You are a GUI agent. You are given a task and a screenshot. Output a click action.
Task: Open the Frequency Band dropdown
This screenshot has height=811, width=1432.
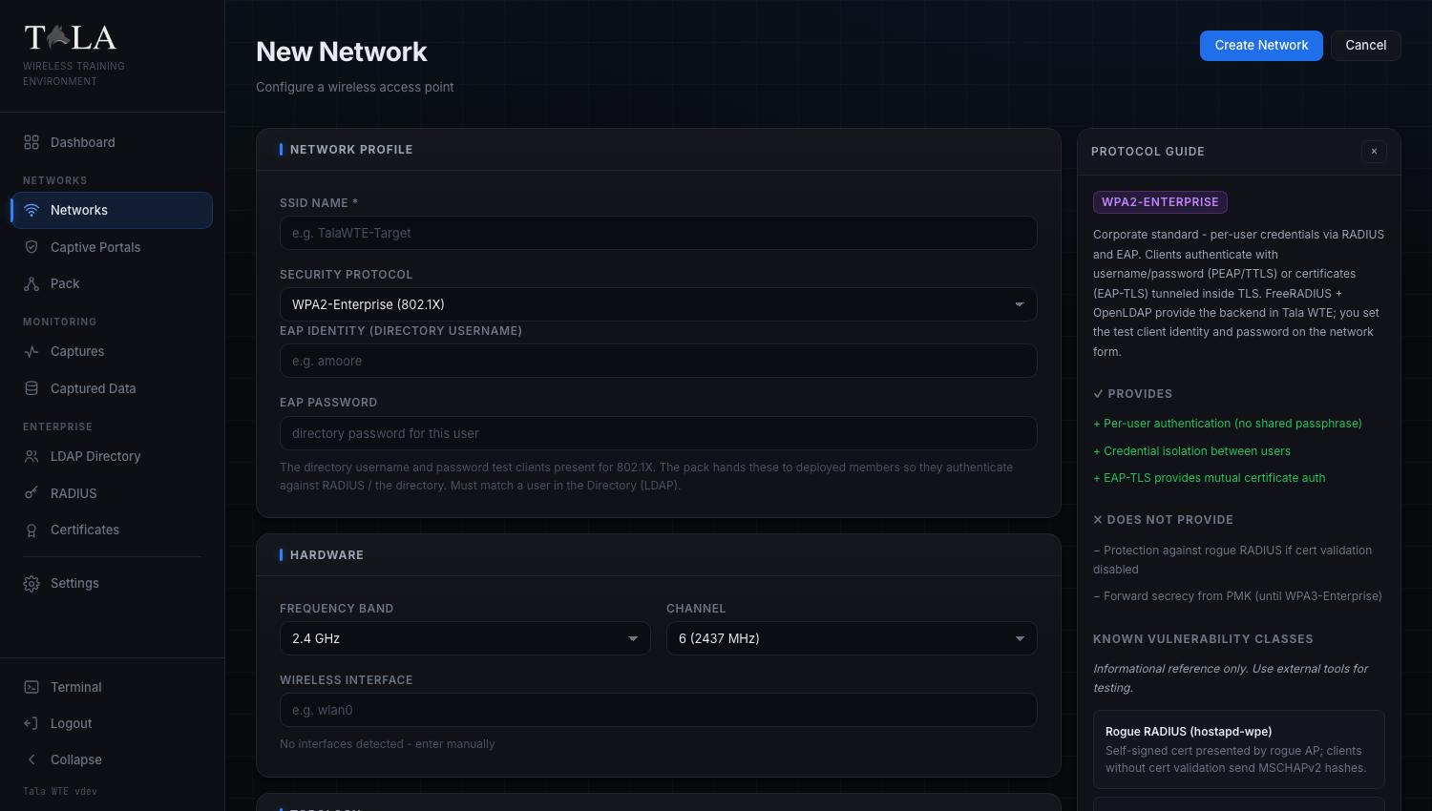click(x=465, y=638)
